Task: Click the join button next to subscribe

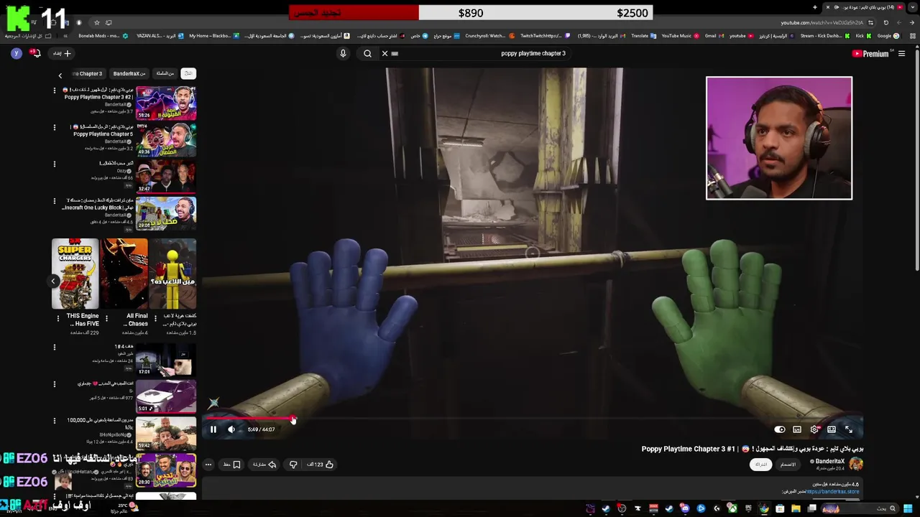Action: point(788,465)
